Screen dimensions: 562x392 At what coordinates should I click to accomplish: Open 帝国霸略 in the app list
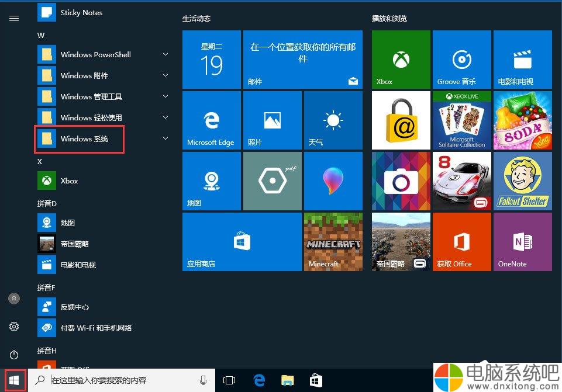(x=104, y=244)
